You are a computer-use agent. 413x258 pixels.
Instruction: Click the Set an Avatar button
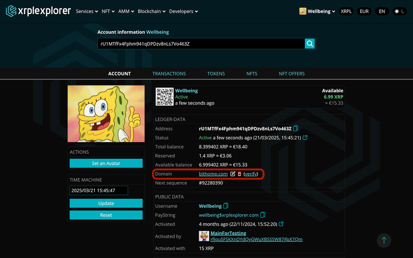pos(106,163)
